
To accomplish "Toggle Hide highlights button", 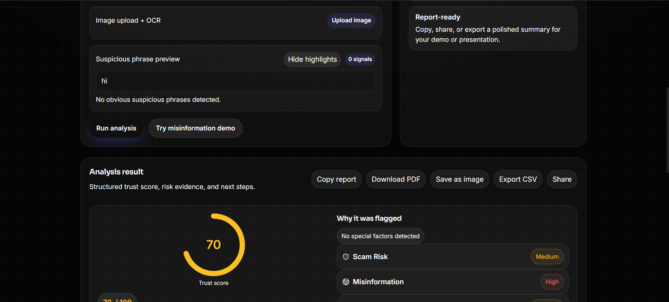I will tap(312, 59).
